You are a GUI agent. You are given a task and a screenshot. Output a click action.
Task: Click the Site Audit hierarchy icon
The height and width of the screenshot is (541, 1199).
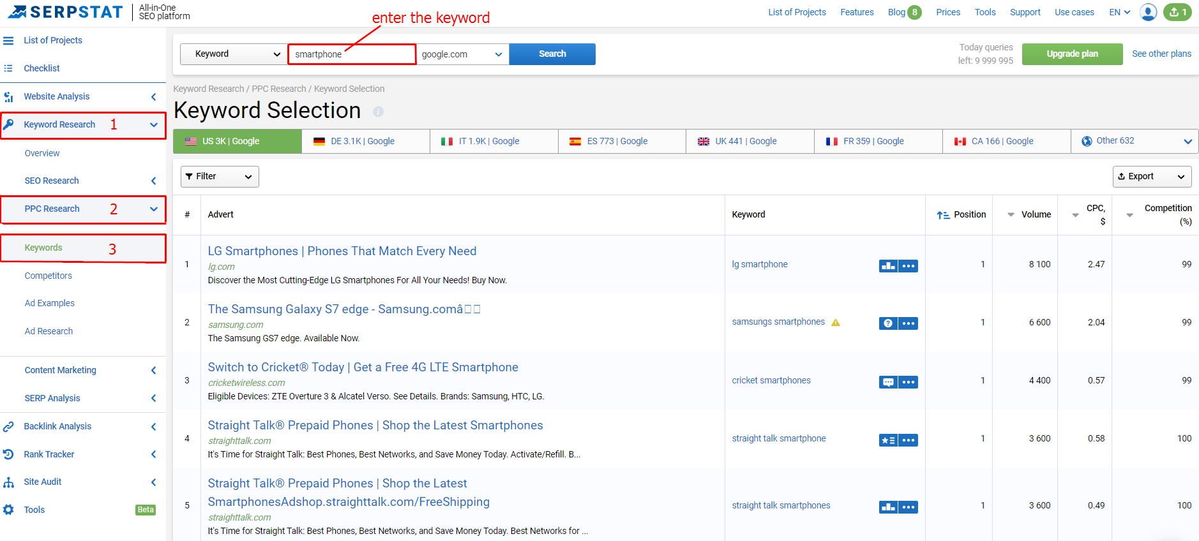[8, 482]
